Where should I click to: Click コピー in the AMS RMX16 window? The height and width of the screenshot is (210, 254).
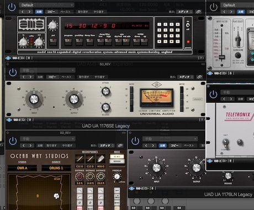click(x=51, y=12)
